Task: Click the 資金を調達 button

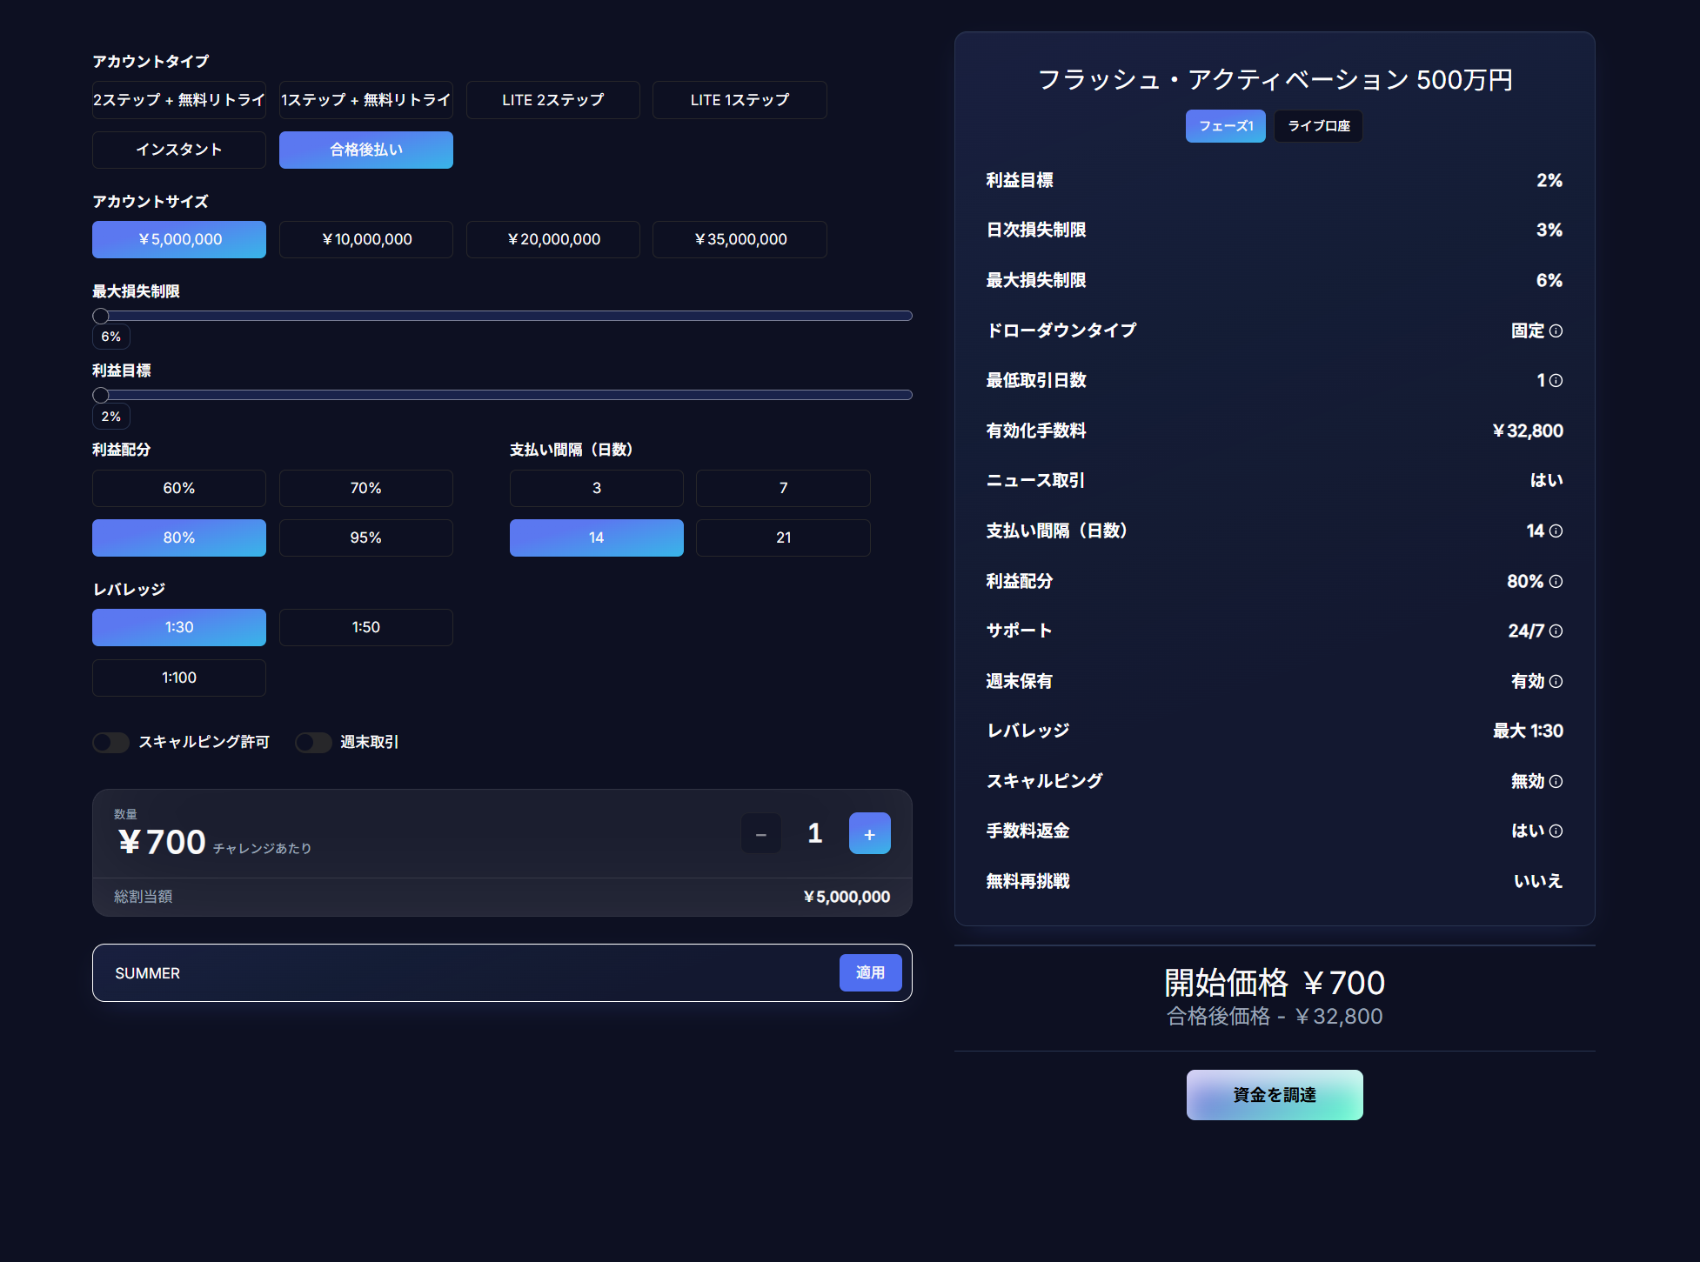Action: 1275,1094
